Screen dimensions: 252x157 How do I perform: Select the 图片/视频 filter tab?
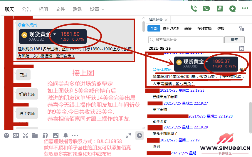click(171, 29)
